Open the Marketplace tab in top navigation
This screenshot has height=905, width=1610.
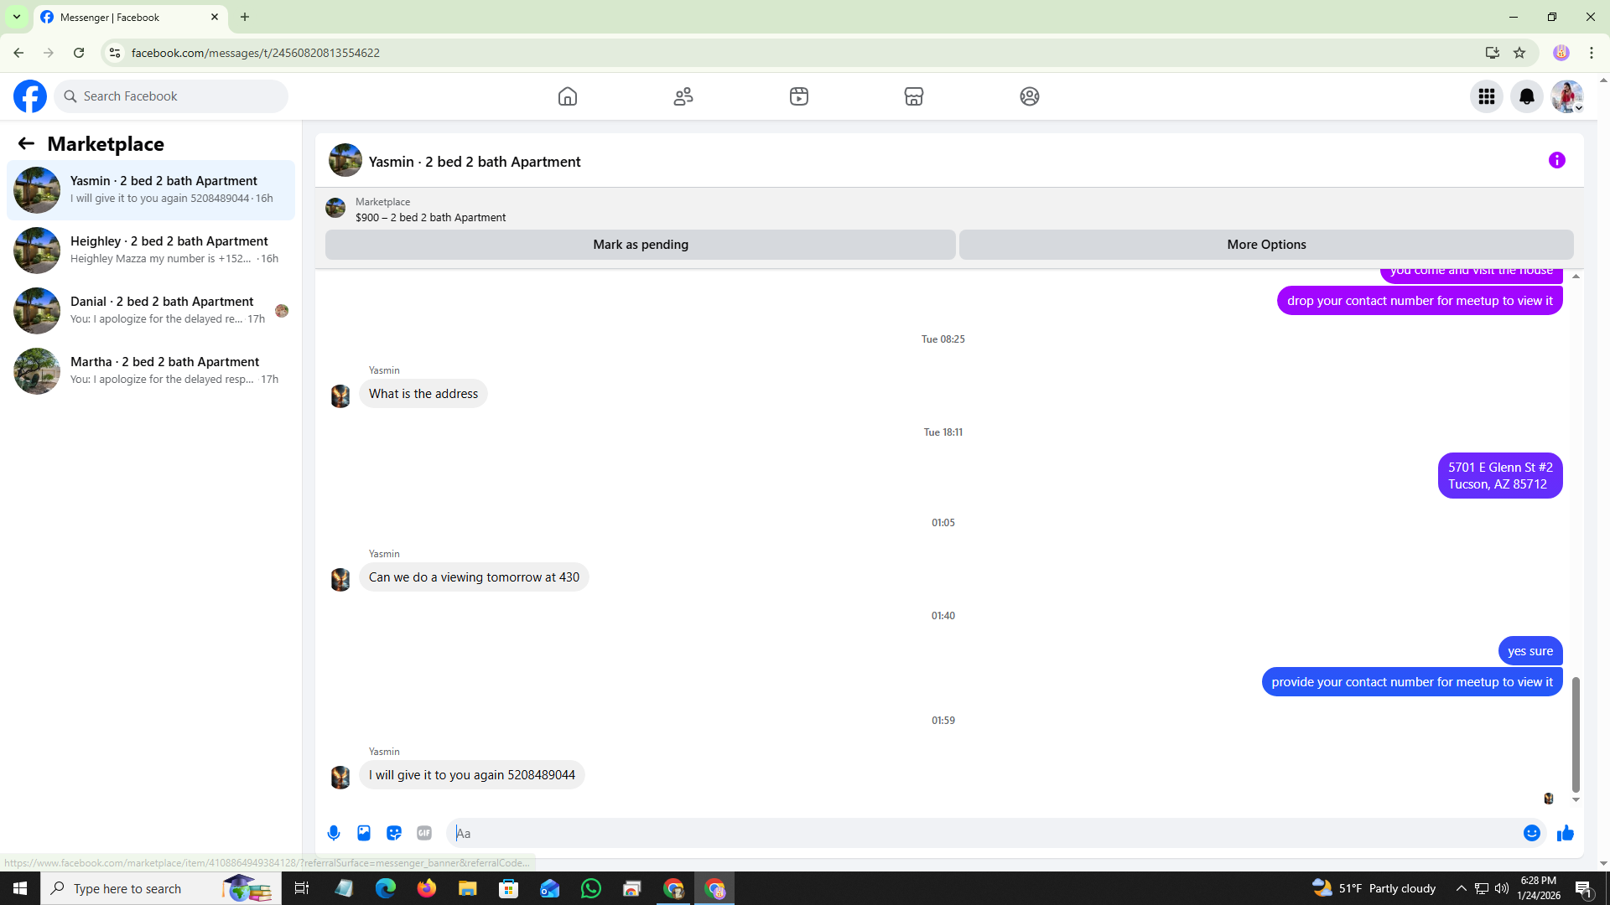[914, 96]
